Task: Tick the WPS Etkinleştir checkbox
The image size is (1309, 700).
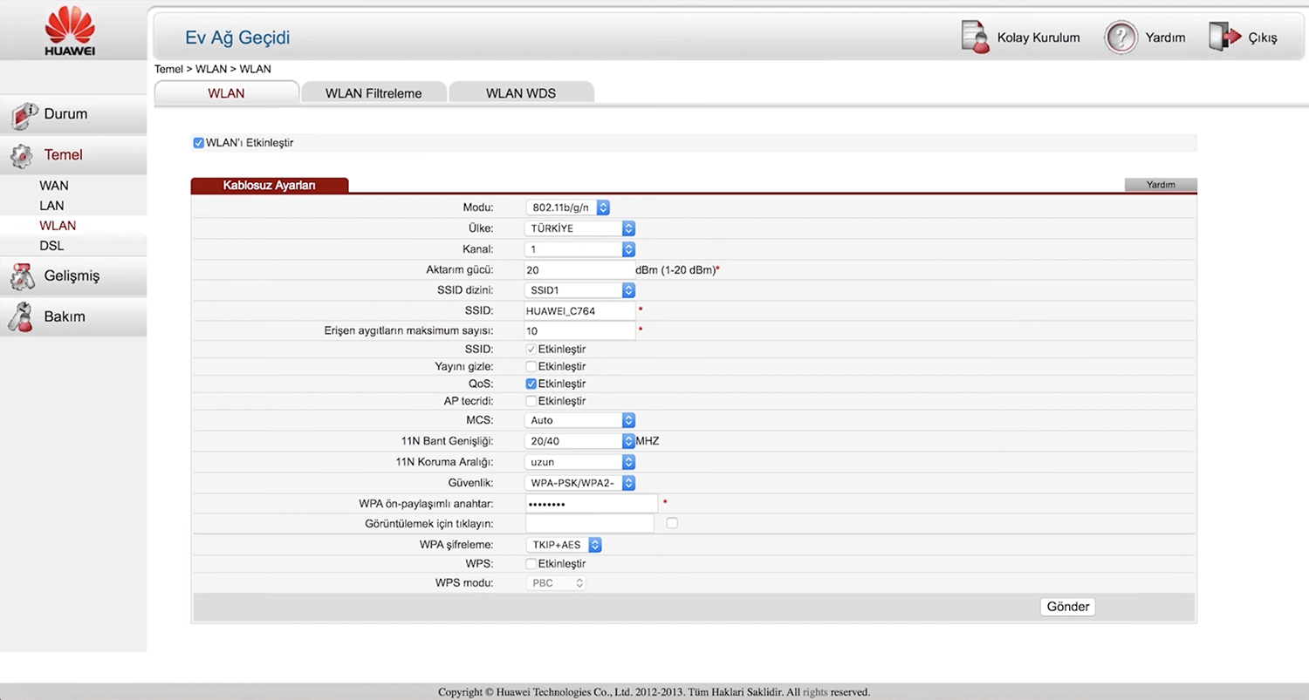Action: pos(531,564)
